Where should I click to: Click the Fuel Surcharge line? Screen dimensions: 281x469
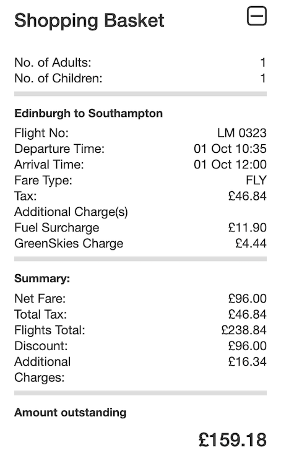click(x=140, y=228)
